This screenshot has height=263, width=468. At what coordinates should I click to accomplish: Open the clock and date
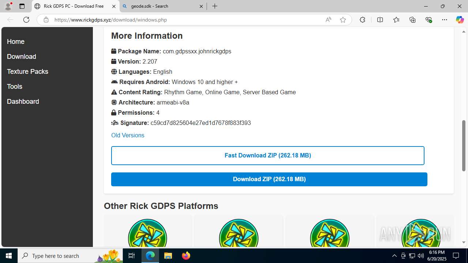coord(437,256)
